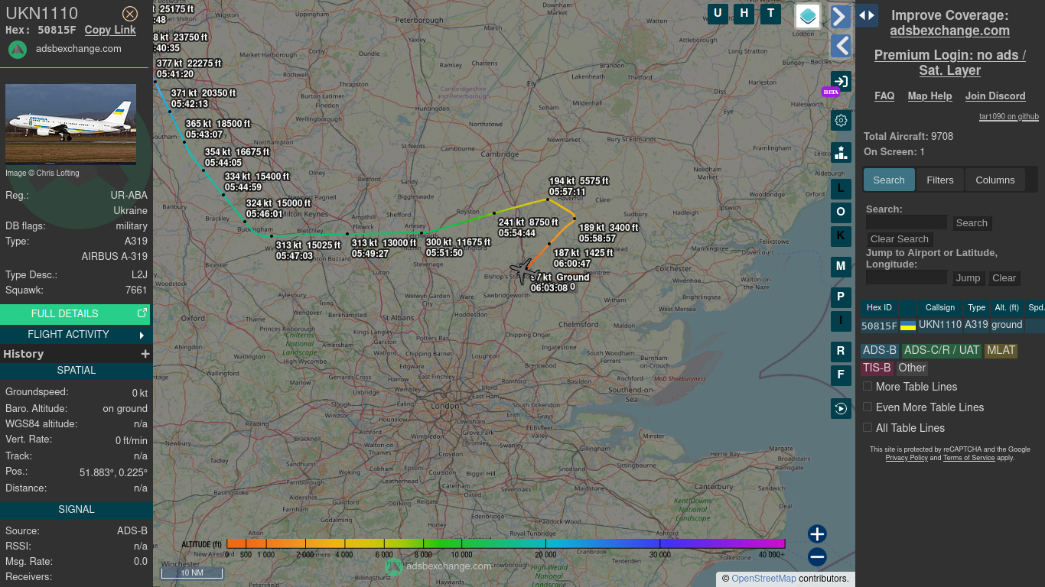Toggle the I map option button
Image resolution: width=1045 pixels, height=587 pixels.
pos(841,320)
